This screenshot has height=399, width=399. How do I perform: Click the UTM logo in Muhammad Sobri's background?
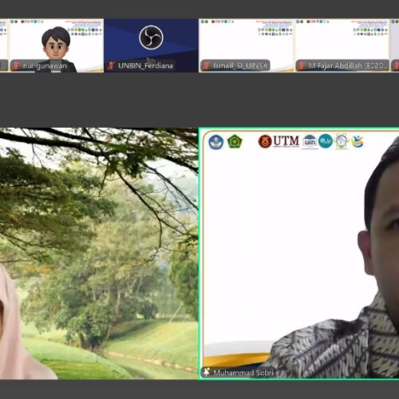pos(279,141)
